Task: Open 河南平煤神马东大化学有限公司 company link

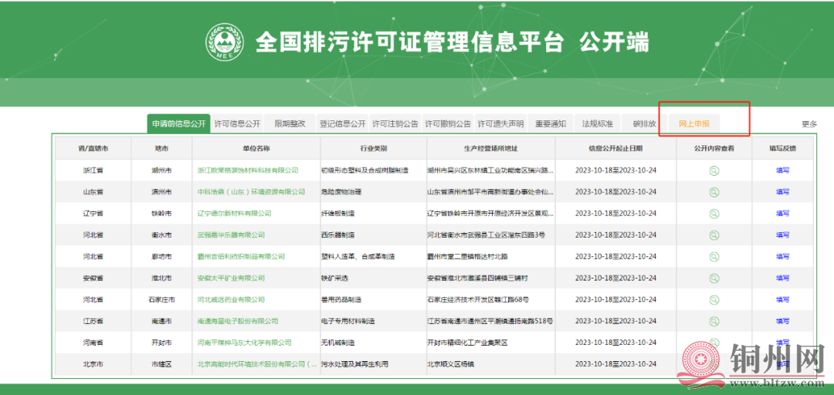Action: point(244,343)
